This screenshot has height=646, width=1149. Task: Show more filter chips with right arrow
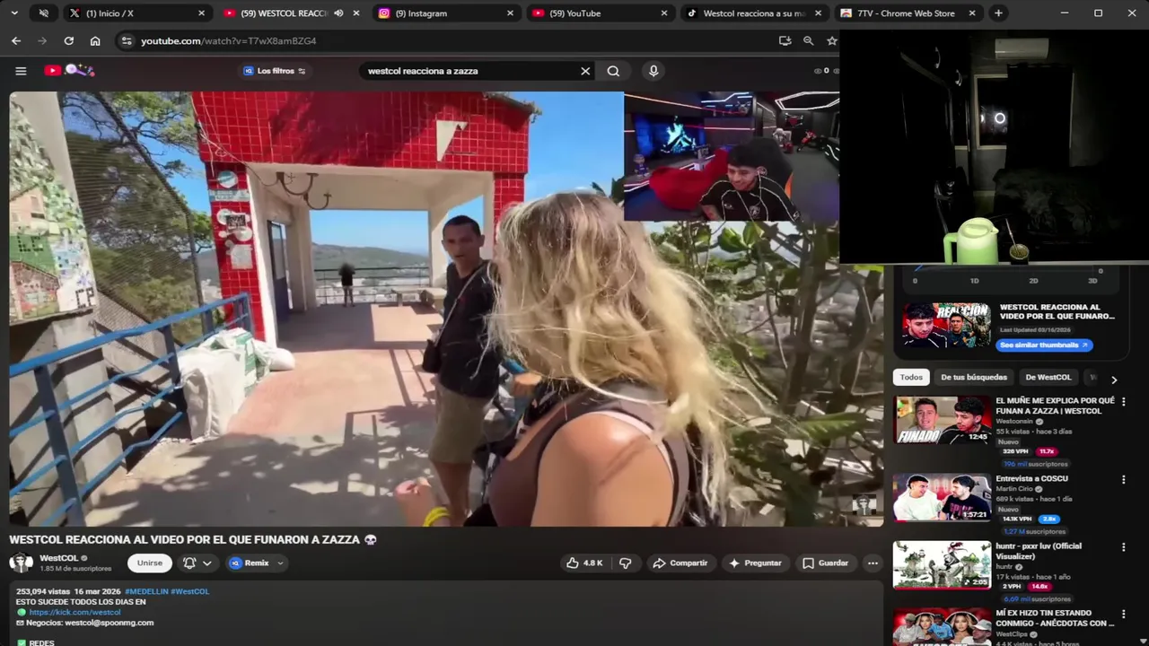point(1114,380)
